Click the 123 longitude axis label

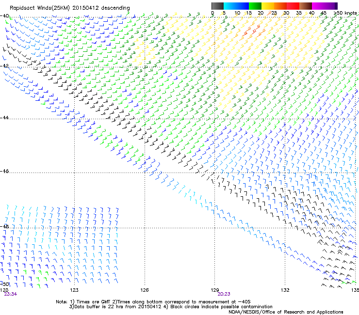point(74,290)
